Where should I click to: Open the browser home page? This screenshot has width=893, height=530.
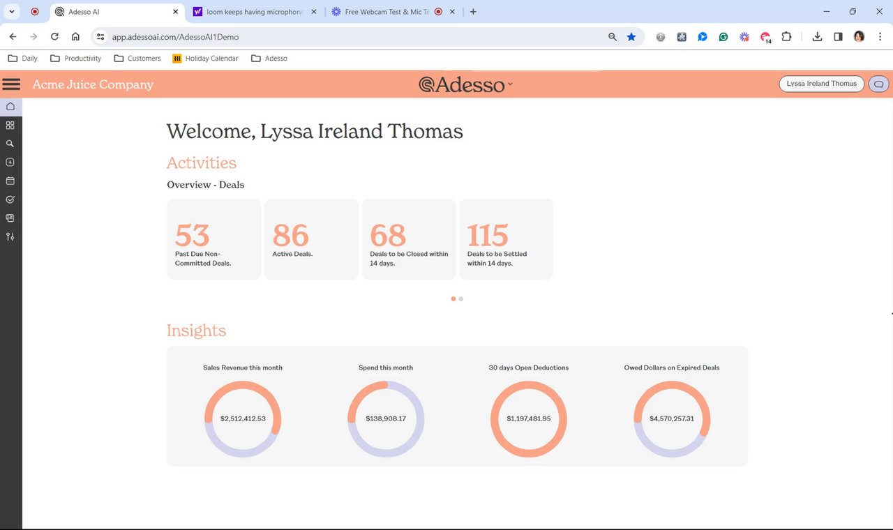pyautogui.click(x=75, y=36)
